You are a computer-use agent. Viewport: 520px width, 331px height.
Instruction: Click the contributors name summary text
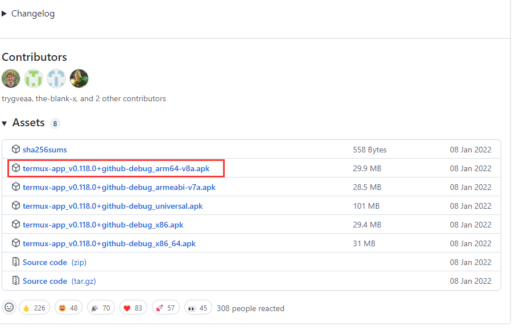pyautogui.click(x=84, y=99)
